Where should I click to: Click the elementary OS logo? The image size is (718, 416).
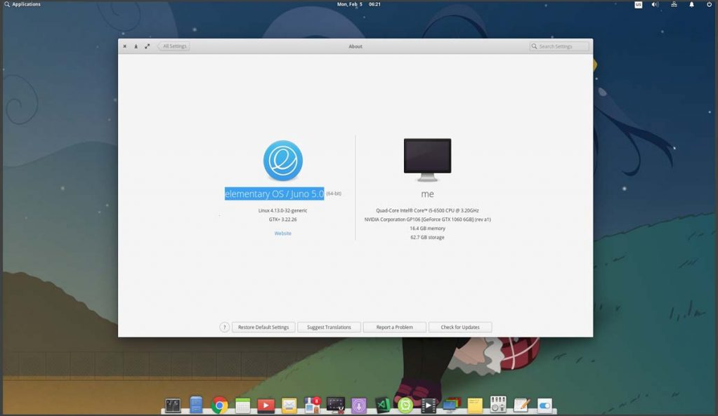point(283,161)
